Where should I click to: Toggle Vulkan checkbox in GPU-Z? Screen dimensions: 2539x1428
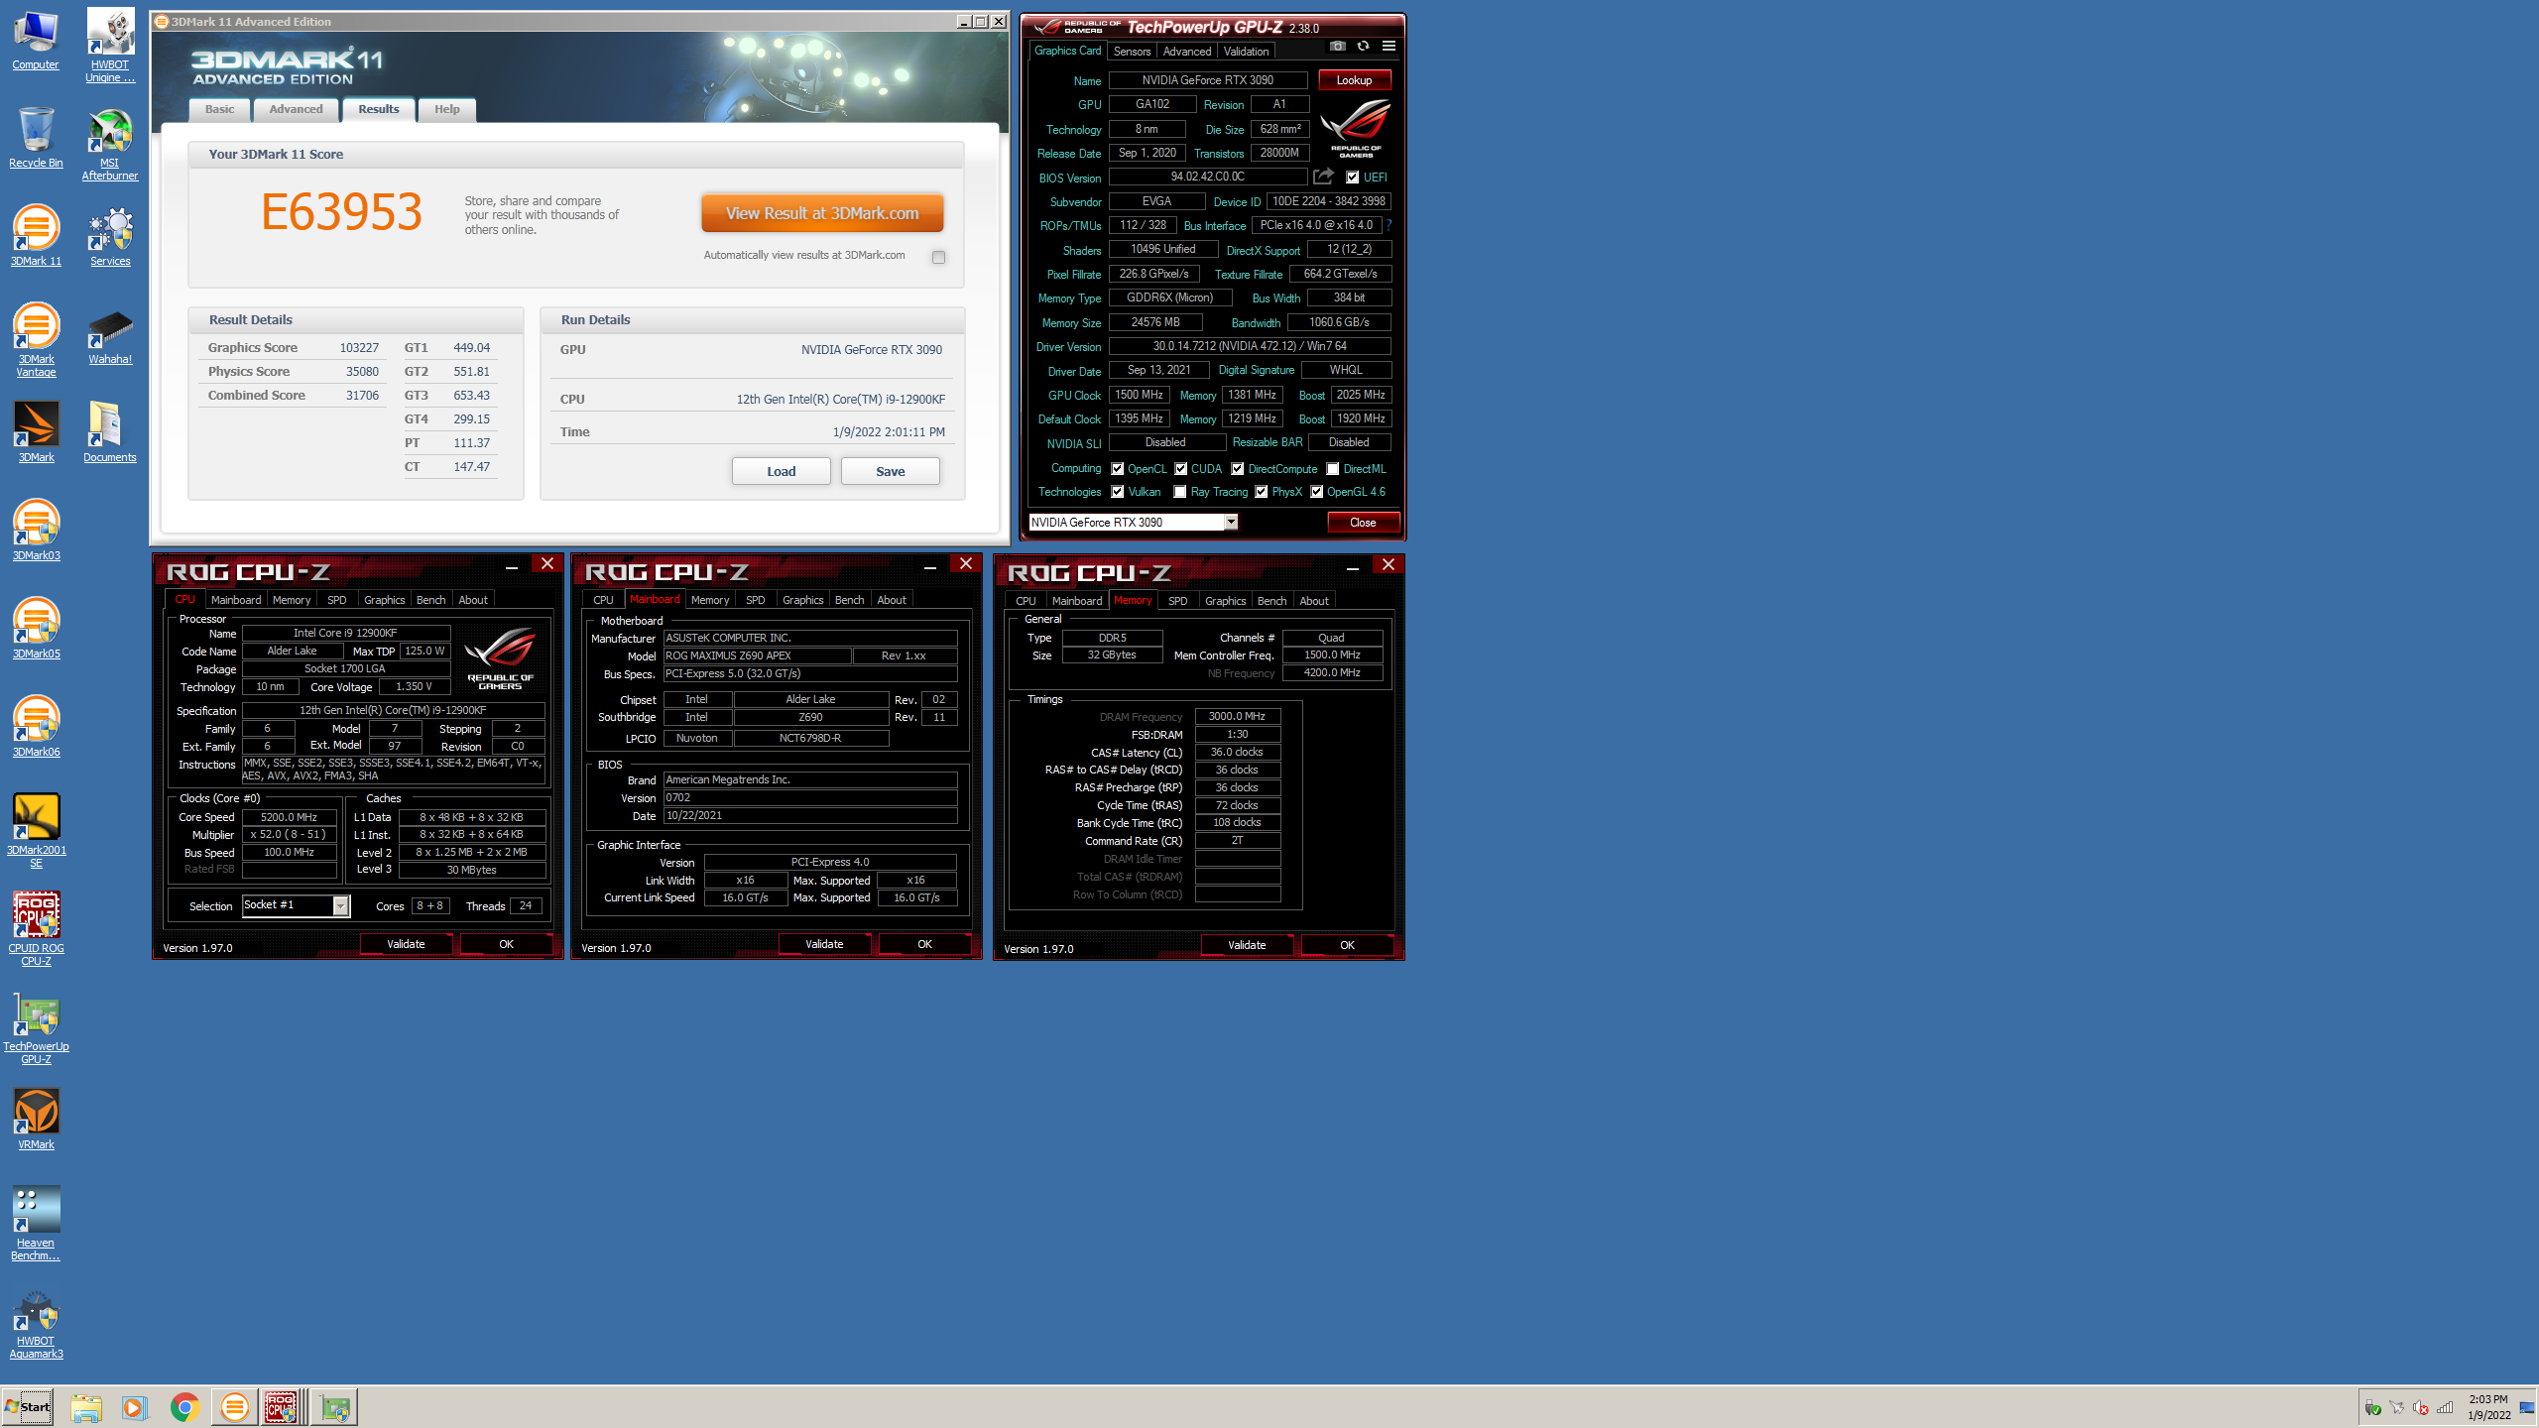(x=1118, y=492)
